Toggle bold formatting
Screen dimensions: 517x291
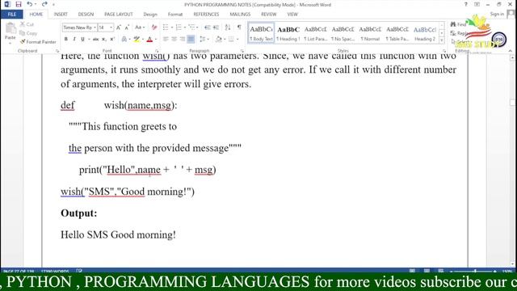66,40
